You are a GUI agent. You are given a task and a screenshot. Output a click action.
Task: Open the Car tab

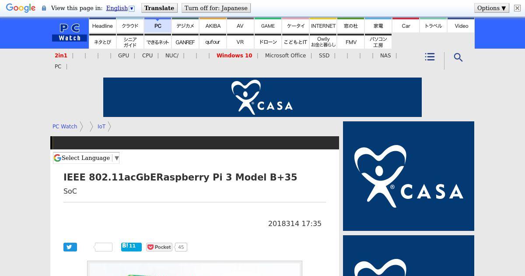(x=406, y=26)
